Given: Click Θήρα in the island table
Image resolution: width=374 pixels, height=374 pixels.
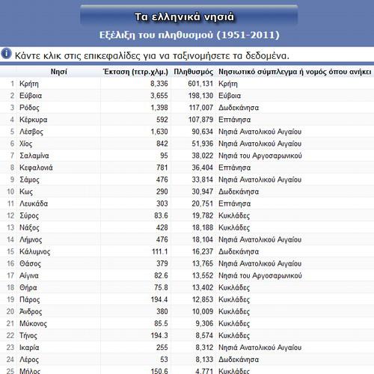Looking at the screenshot, I should (28, 288).
